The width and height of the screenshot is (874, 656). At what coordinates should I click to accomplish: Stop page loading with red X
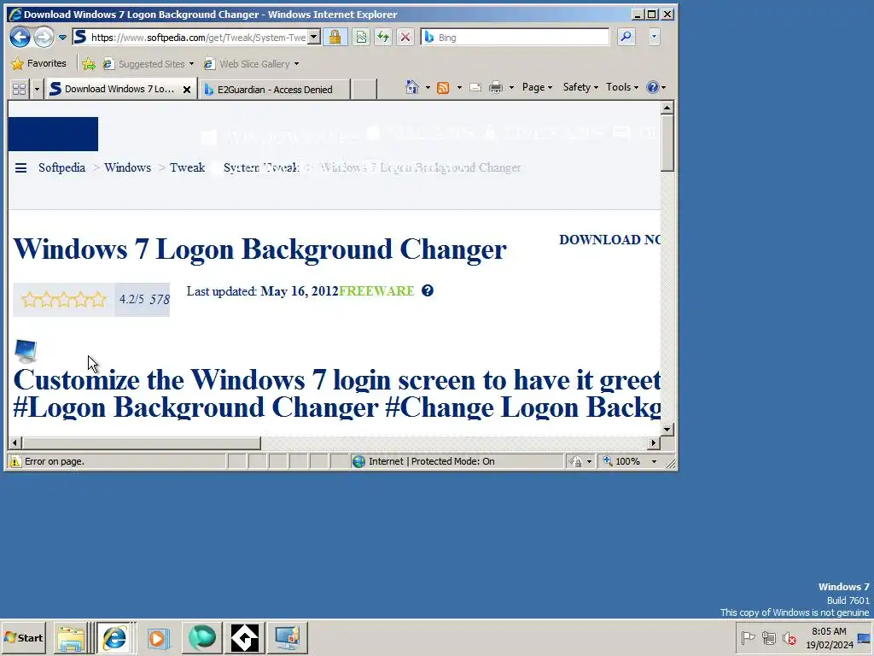pos(405,38)
